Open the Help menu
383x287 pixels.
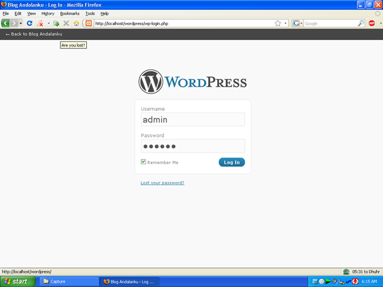click(x=105, y=14)
